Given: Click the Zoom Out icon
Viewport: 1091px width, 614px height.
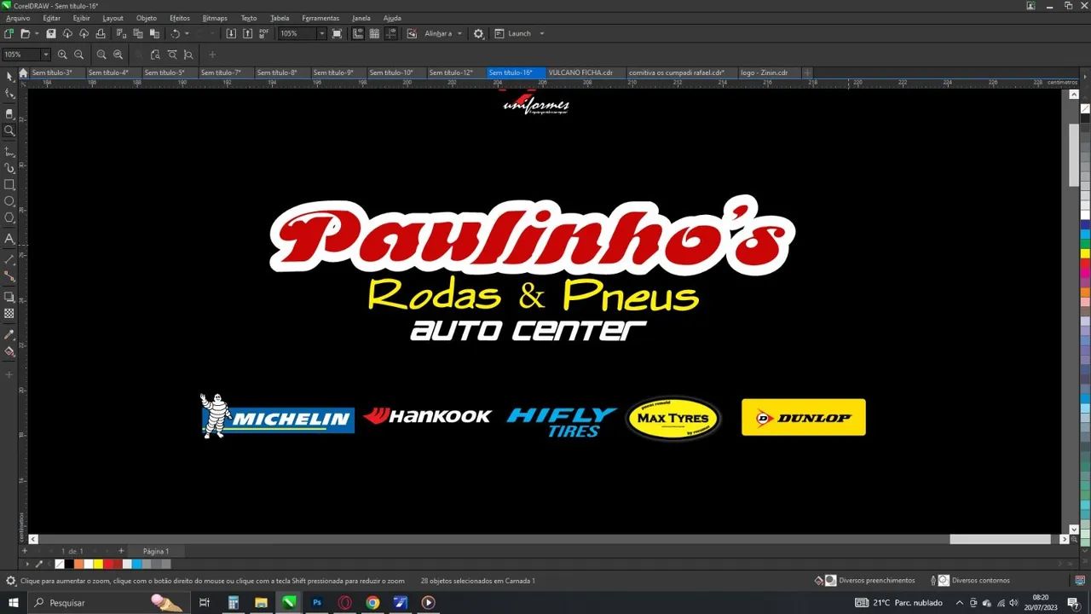Looking at the screenshot, I should (79, 55).
